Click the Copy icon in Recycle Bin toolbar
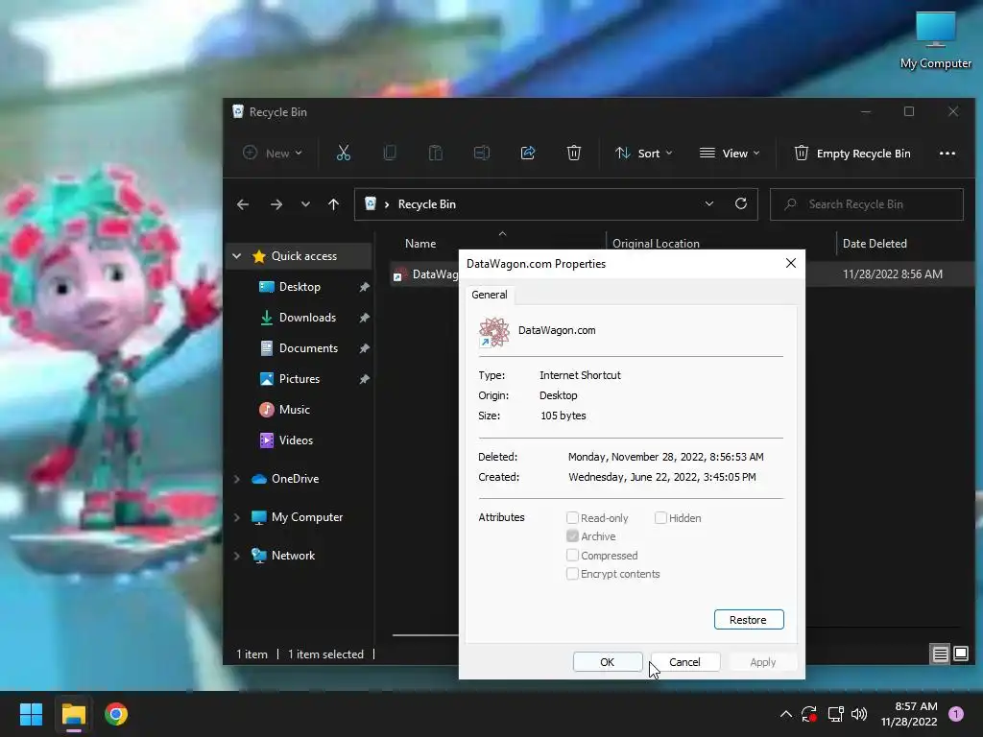Screen dimensions: 983x737 point(390,153)
